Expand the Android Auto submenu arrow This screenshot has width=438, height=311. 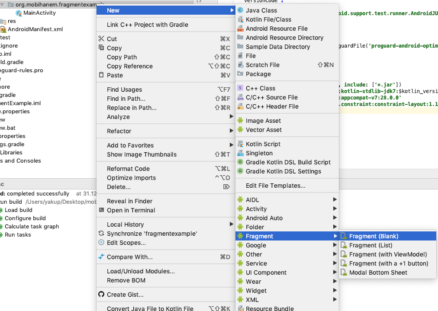335,218
